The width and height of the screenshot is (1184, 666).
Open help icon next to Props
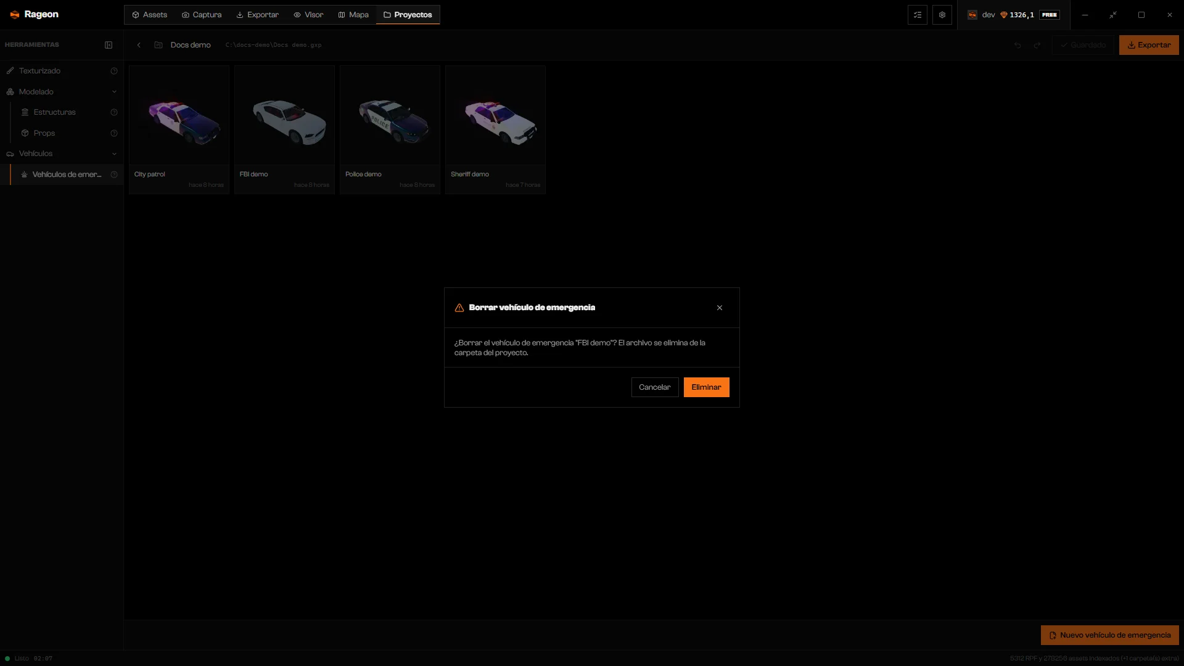point(114,133)
